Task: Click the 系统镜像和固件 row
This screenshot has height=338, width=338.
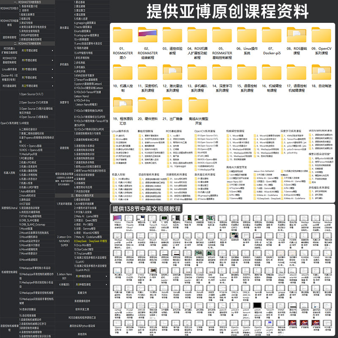Action: tap(82, 301)
